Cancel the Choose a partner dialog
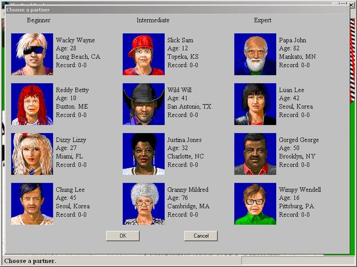This screenshot has height=267, width=357. [x=201, y=236]
